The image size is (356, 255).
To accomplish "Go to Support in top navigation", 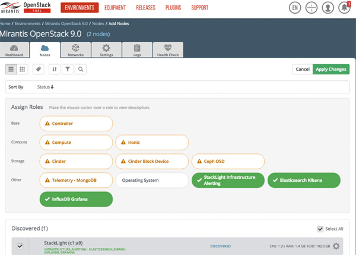I will (200, 8).
